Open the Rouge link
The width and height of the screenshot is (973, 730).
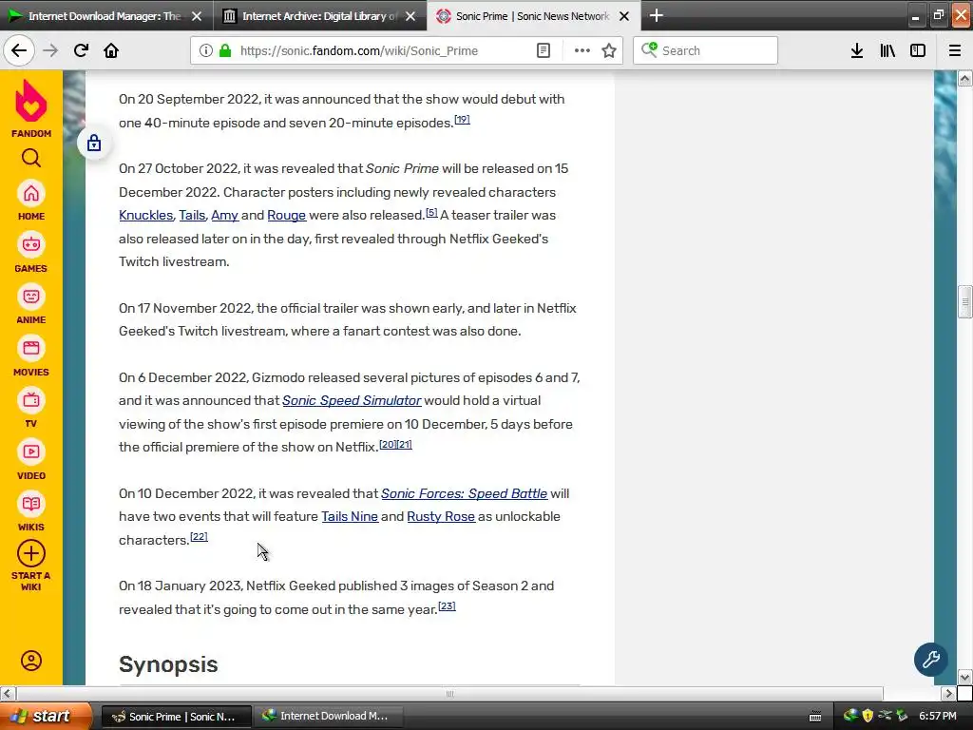pyautogui.click(x=286, y=215)
